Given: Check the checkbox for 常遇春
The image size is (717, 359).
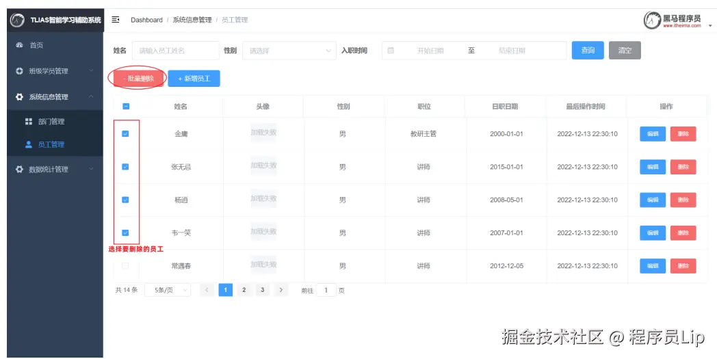Looking at the screenshot, I should pyautogui.click(x=125, y=266).
